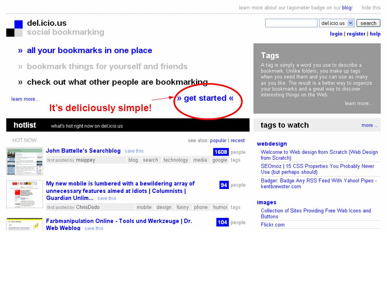Open the register link
Screen dimensions: 387x290
point(356,34)
